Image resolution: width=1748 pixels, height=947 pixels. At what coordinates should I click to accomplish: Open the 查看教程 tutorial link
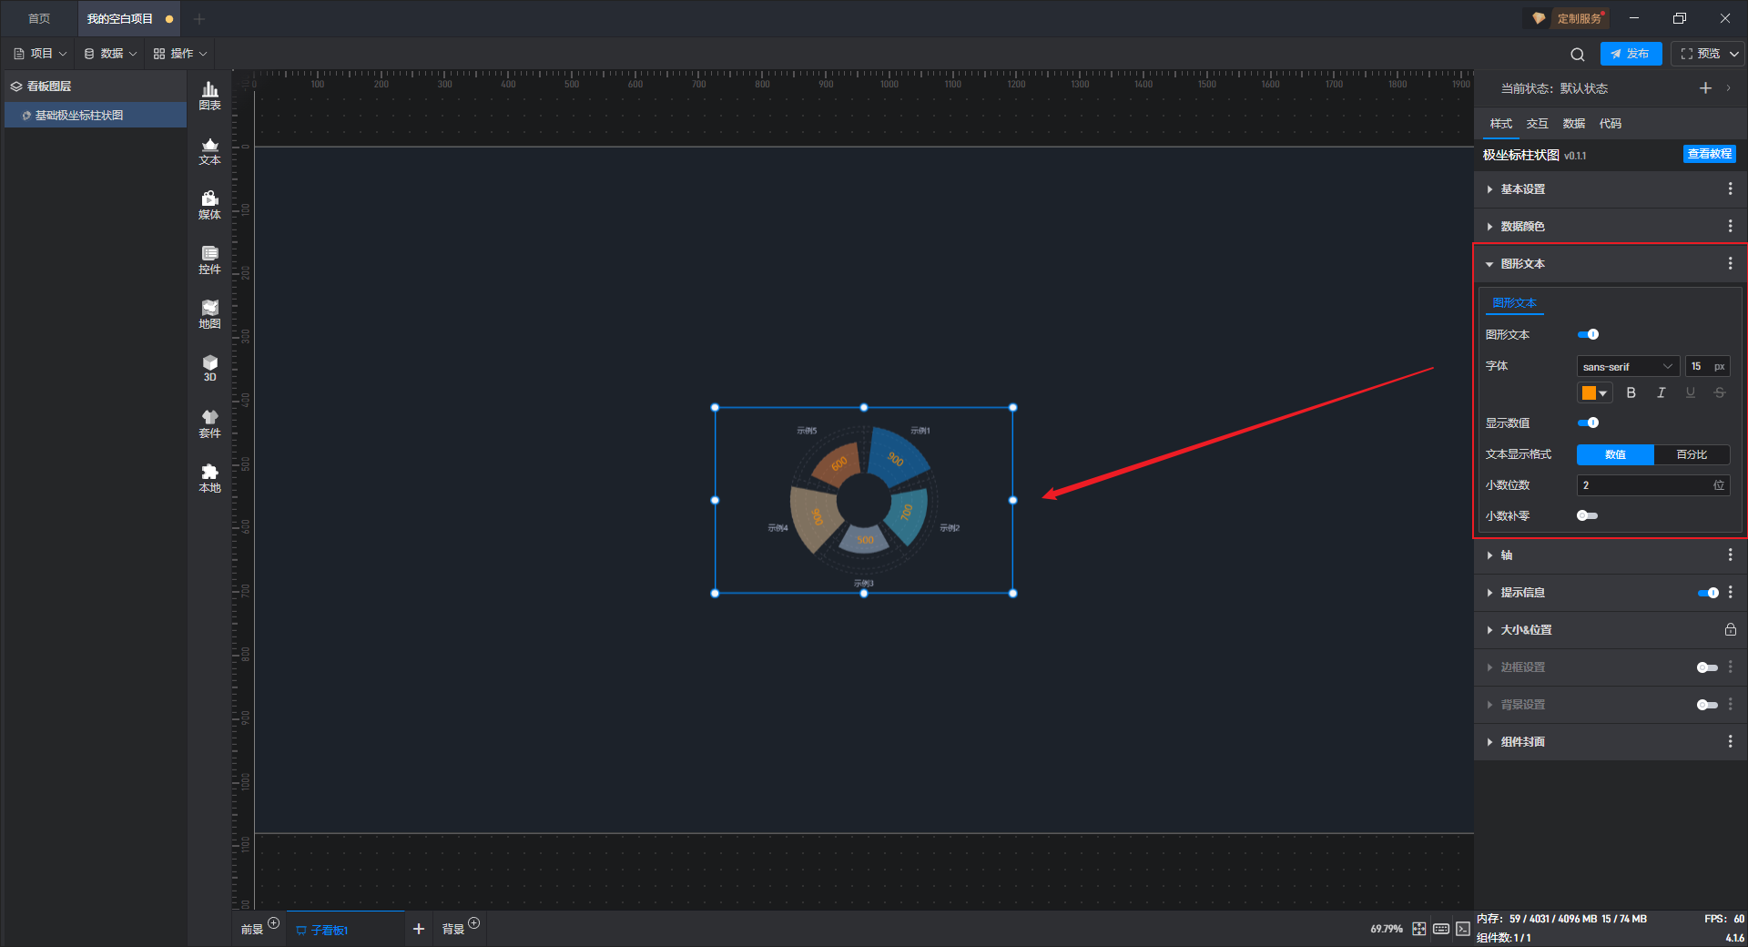(1709, 154)
